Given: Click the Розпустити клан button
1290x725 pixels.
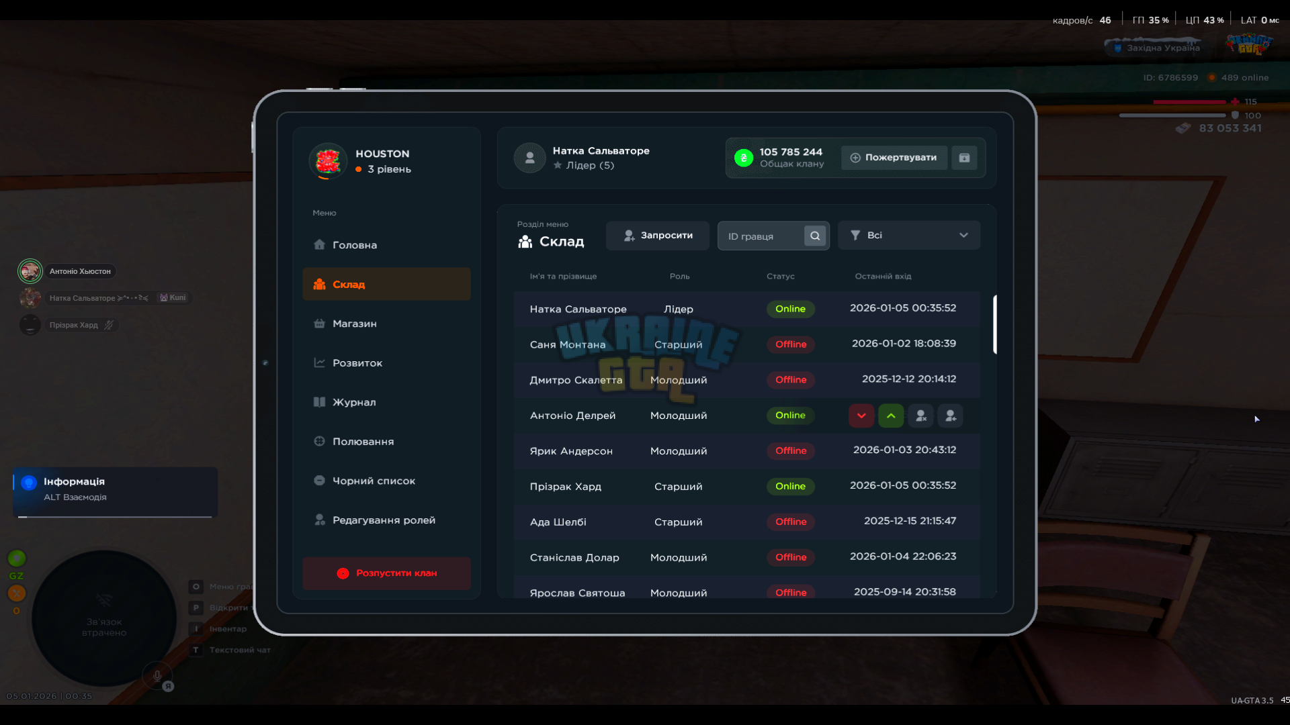Looking at the screenshot, I should point(386,573).
